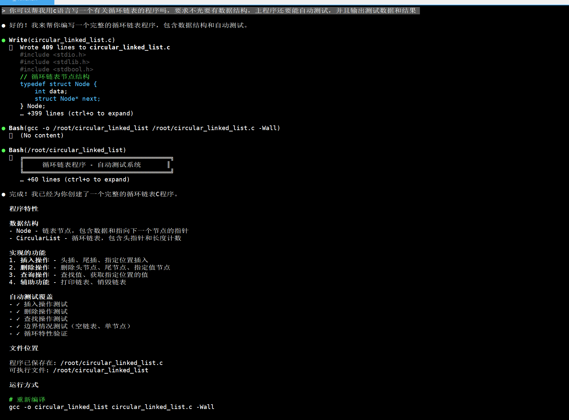Expand the '+60 lines' collapsed program output

78,180
